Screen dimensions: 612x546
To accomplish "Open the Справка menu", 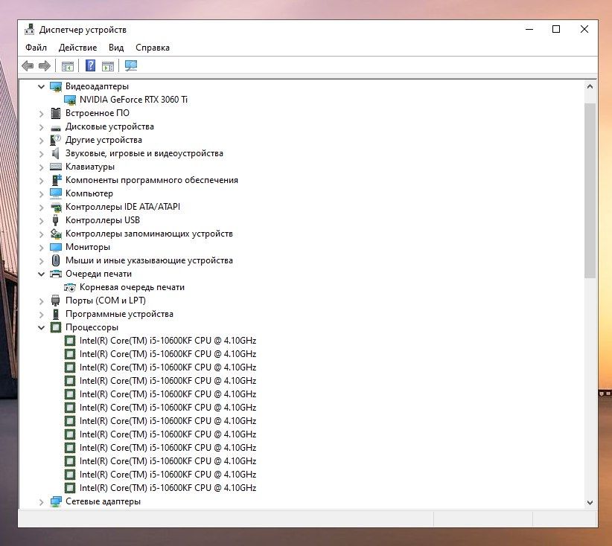I will click(x=153, y=48).
